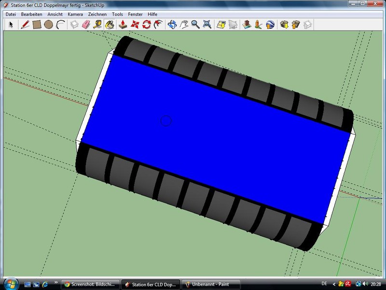Open the Zeichnen menu
The image size is (386, 290).
[x=97, y=14]
